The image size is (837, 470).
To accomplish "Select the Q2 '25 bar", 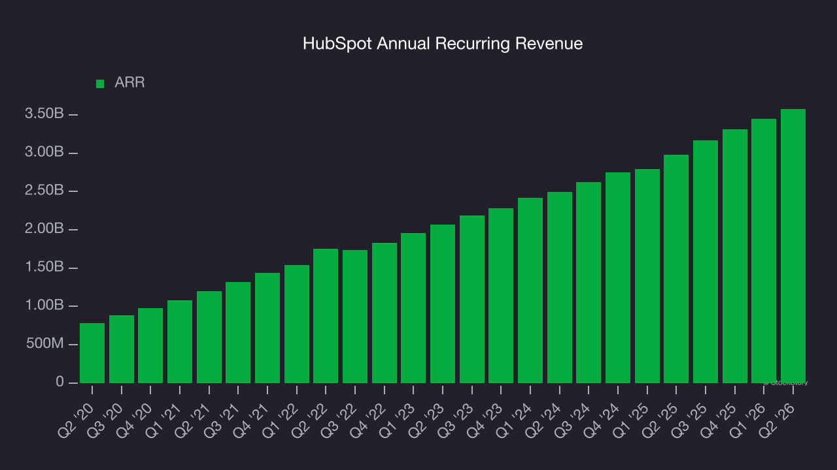I will point(676,269).
